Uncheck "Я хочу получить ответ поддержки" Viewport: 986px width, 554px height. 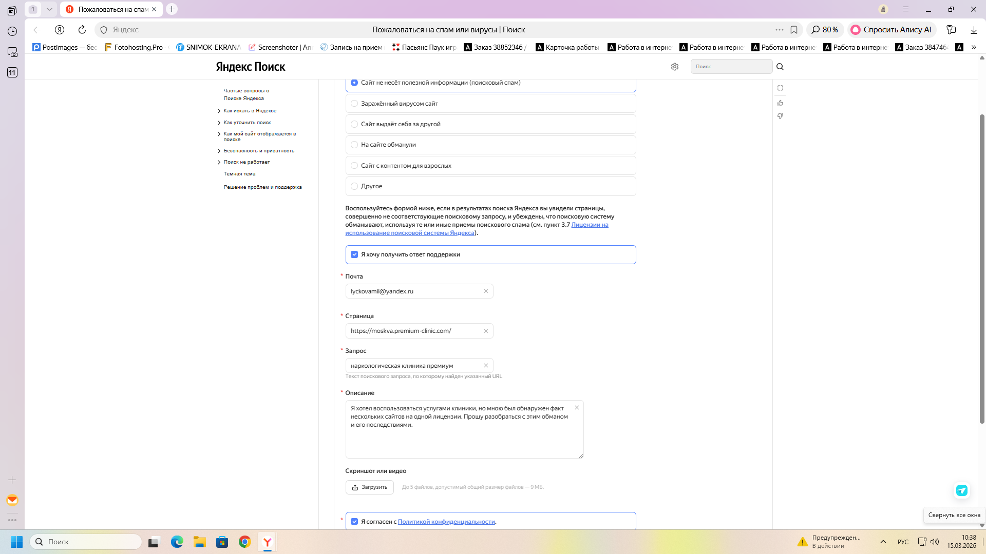pyautogui.click(x=354, y=254)
